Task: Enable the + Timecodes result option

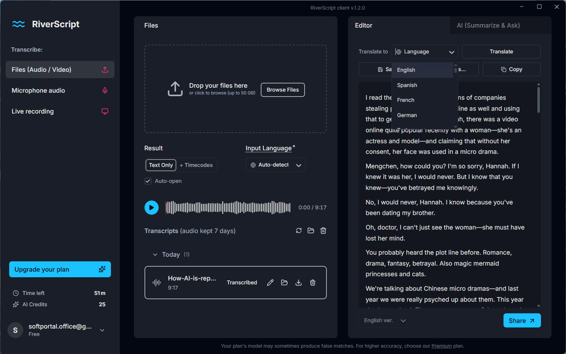Action: [x=196, y=165]
